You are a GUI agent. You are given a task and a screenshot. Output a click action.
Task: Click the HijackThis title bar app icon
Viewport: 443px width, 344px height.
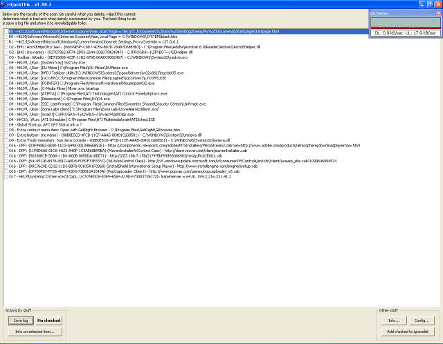pyautogui.click(x=3, y=4)
